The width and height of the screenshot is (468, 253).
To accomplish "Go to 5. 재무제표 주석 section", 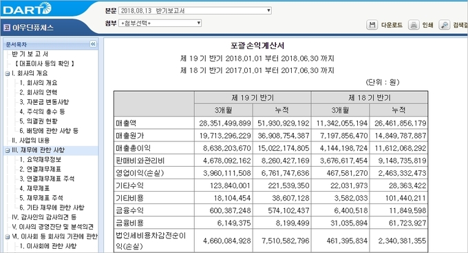I will pyautogui.click(x=41, y=198).
